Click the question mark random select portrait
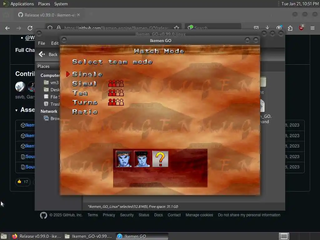 coord(160,159)
